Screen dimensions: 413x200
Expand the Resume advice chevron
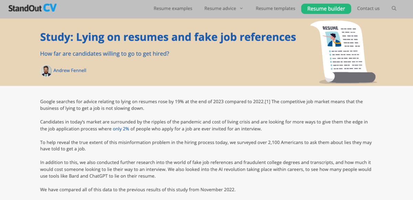[241, 9]
